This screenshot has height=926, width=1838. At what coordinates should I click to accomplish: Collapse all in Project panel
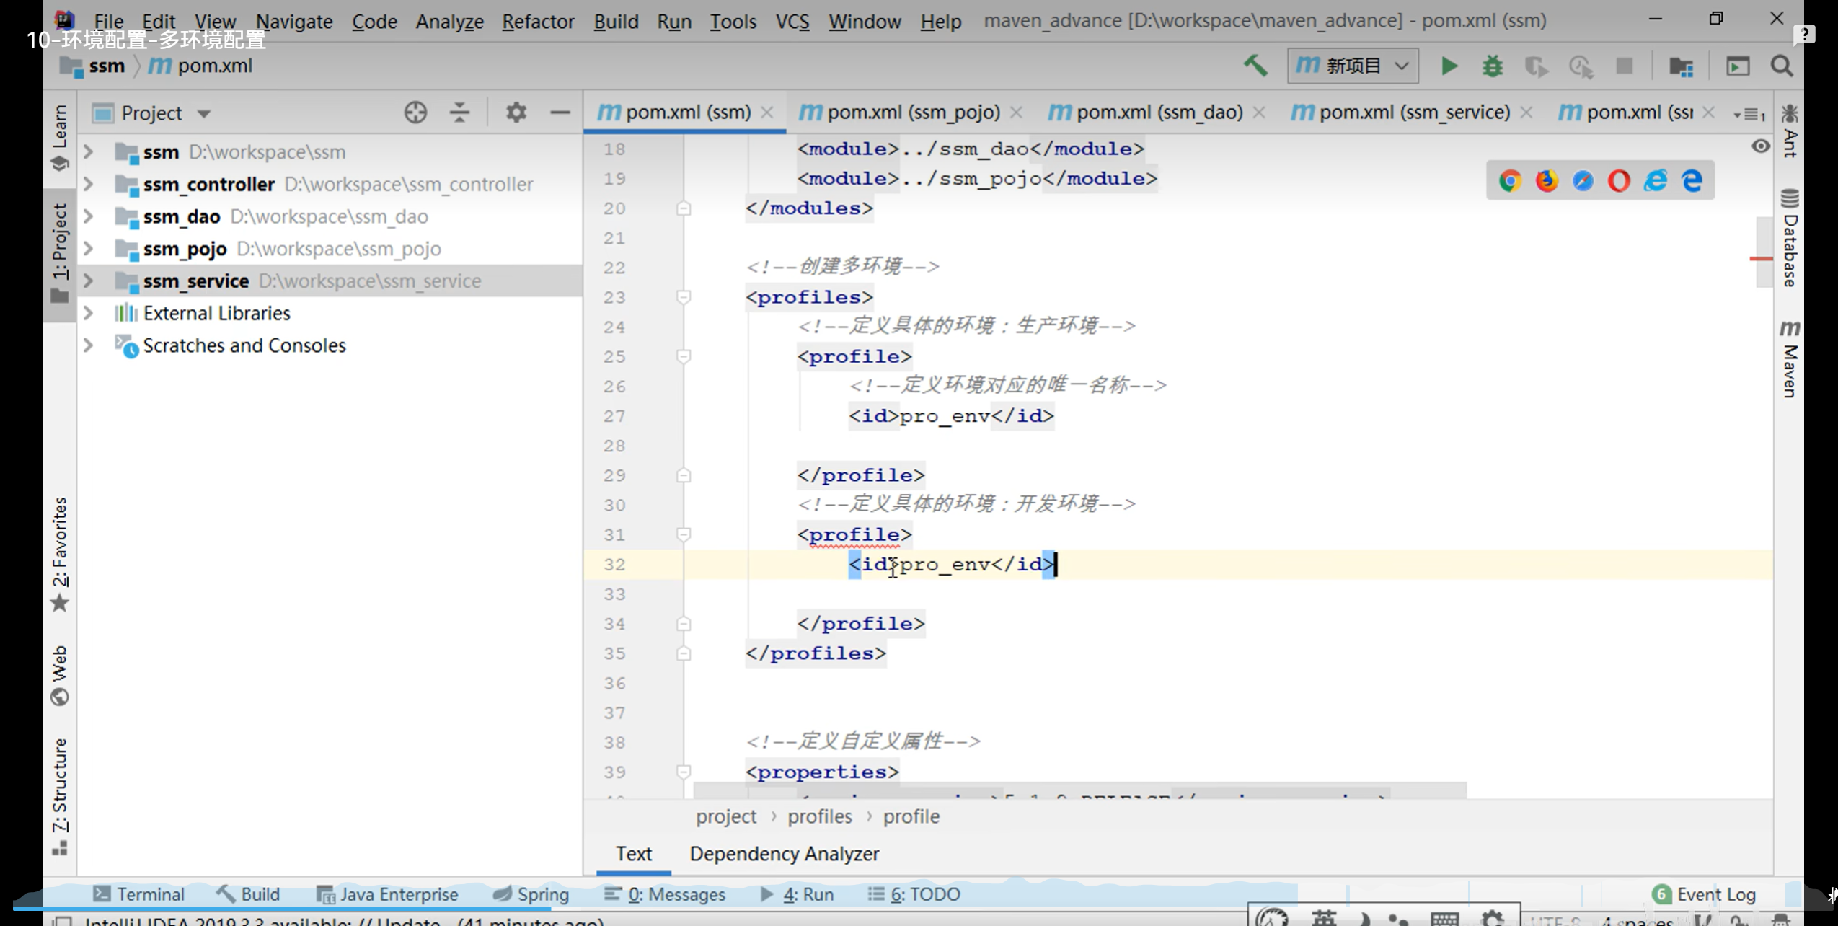459,113
